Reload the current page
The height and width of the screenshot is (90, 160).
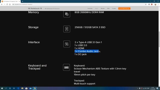[7, 4]
